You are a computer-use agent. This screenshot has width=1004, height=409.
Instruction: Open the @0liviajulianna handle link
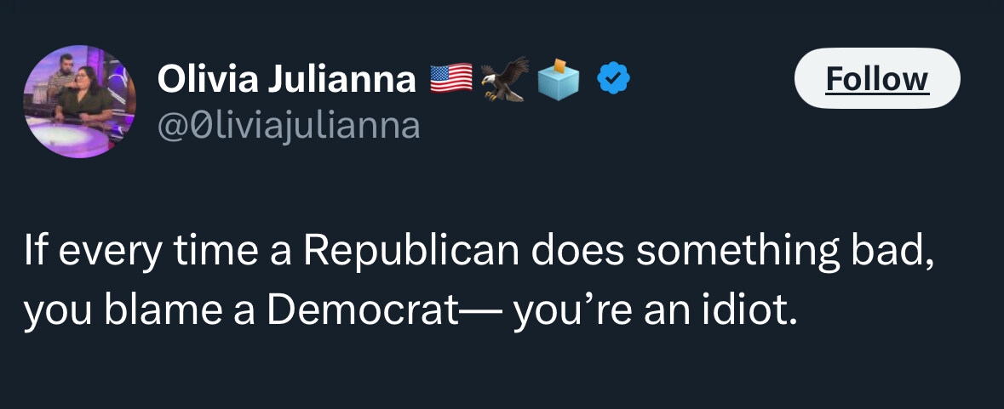click(x=289, y=126)
